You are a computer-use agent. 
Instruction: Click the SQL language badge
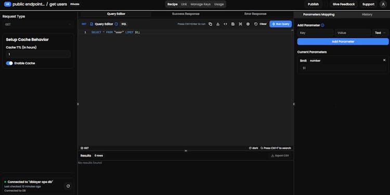coord(124,24)
